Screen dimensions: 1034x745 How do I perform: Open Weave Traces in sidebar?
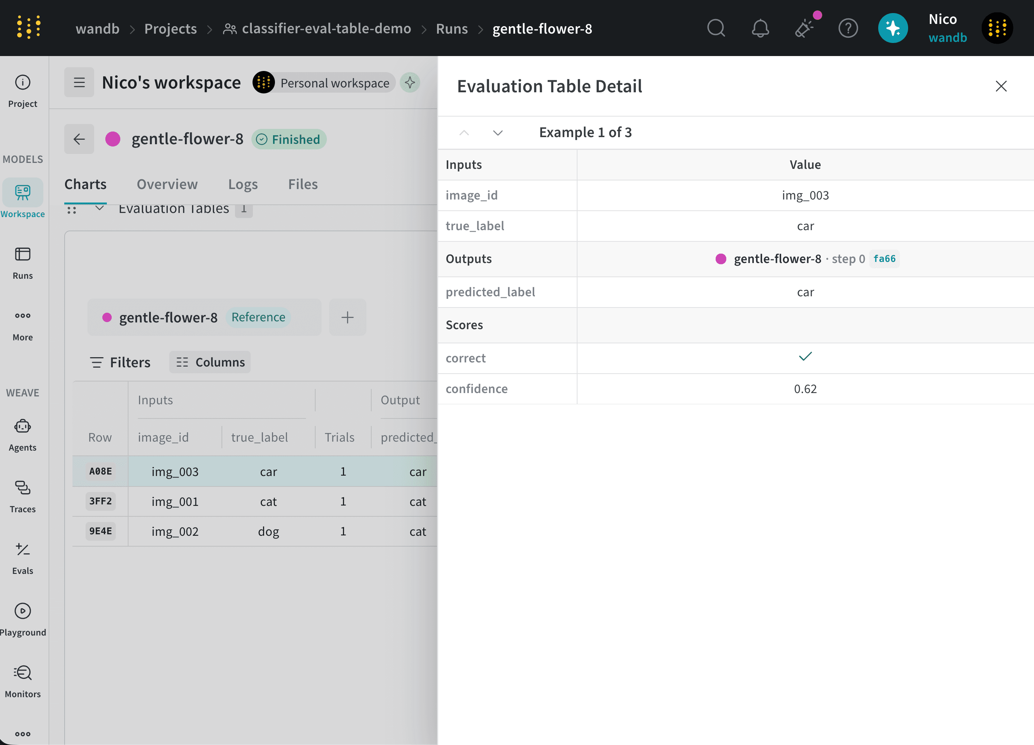pyautogui.click(x=23, y=497)
